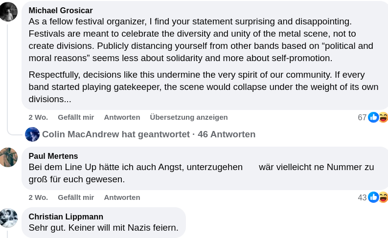Open Paul Mertens' profile avatar
Image resolution: width=388 pixels, height=238 pixels.
point(9,157)
